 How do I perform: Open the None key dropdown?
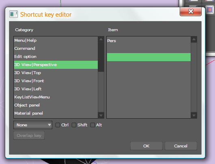click(x=33, y=125)
